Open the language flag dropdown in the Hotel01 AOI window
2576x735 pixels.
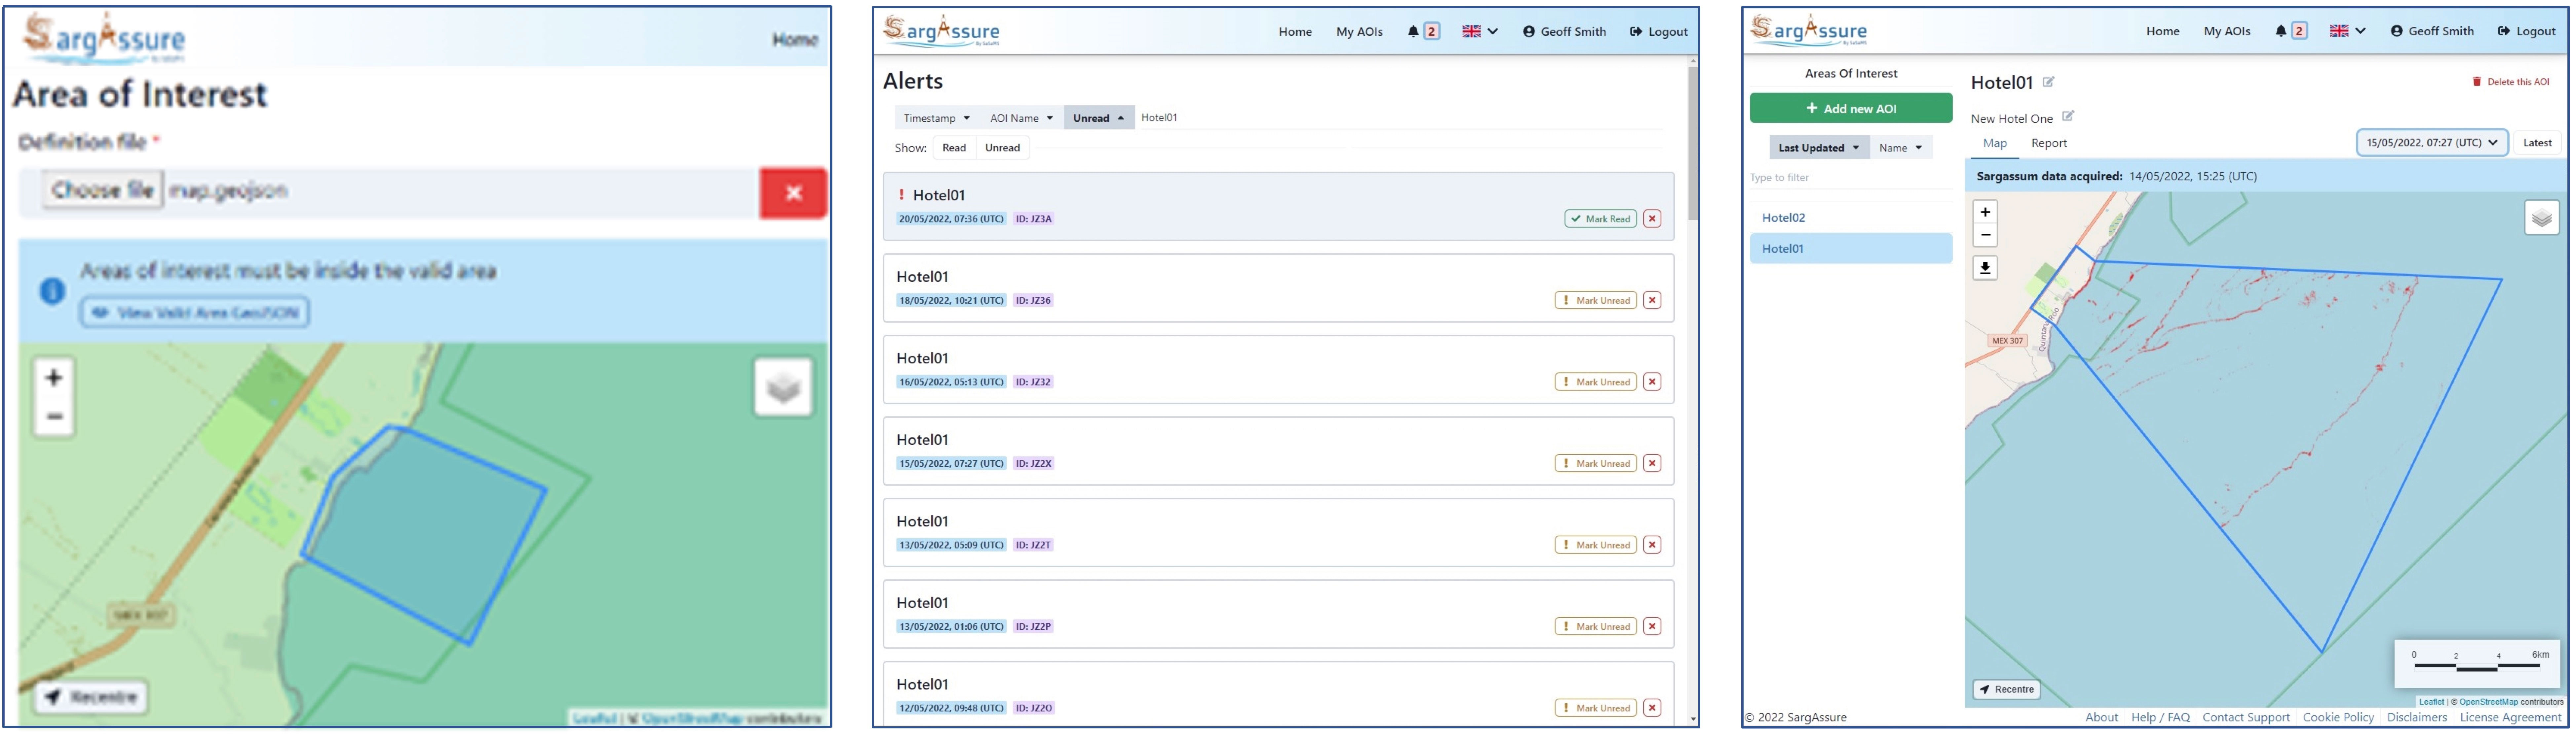coord(2348,31)
